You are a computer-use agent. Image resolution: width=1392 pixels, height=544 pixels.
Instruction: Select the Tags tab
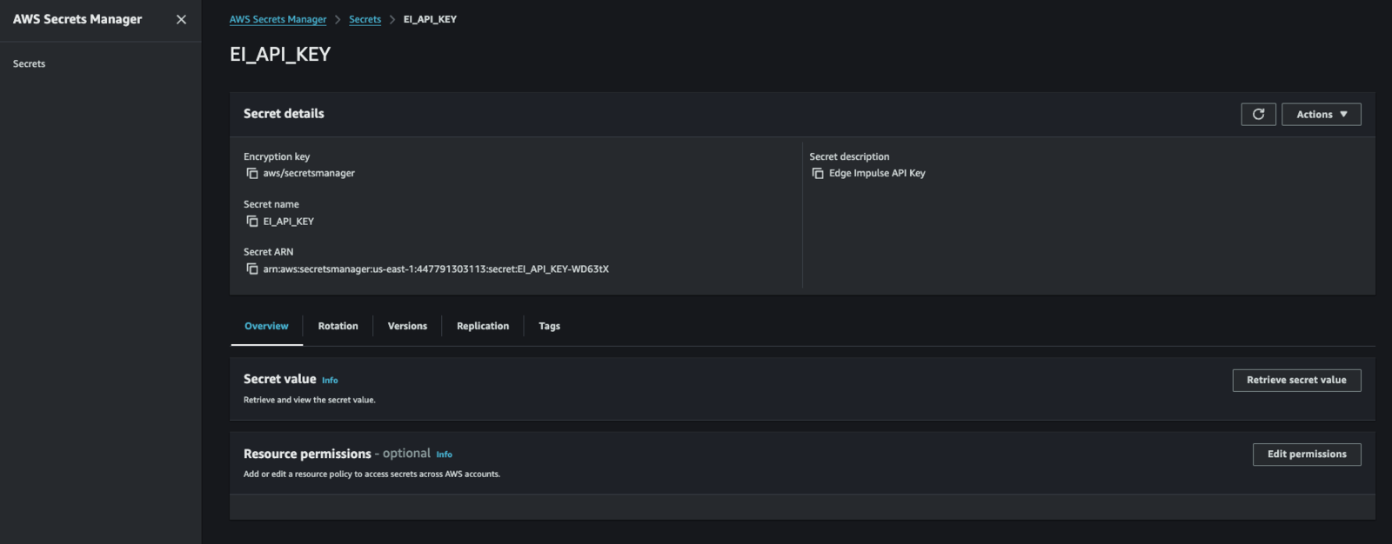549,326
